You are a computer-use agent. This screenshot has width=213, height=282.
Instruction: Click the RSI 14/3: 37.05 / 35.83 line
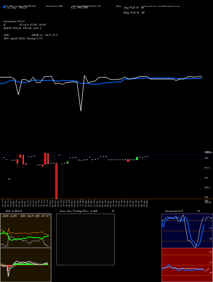[x=25, y=25]
